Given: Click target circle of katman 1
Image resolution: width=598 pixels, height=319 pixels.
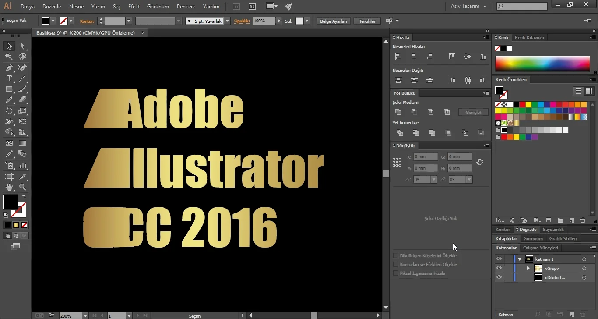Looking at the screenshot, I should pos(584,259).
